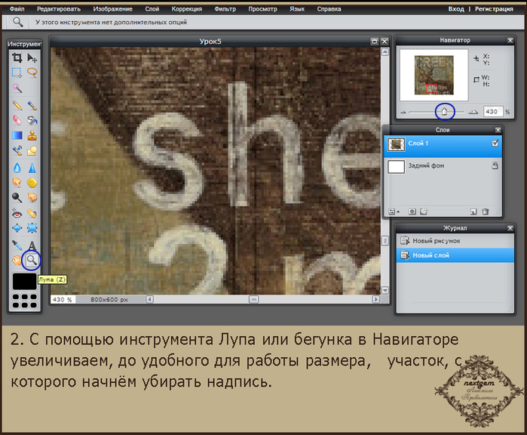The width and height of the screenshot is (527, 435).
Task: Click the Navigator zoom percentage field 430
Action: coord(493,112)
